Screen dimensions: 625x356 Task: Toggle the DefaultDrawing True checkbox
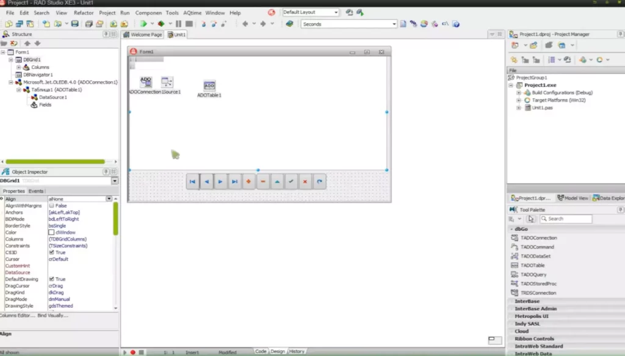tap(51, 279)
